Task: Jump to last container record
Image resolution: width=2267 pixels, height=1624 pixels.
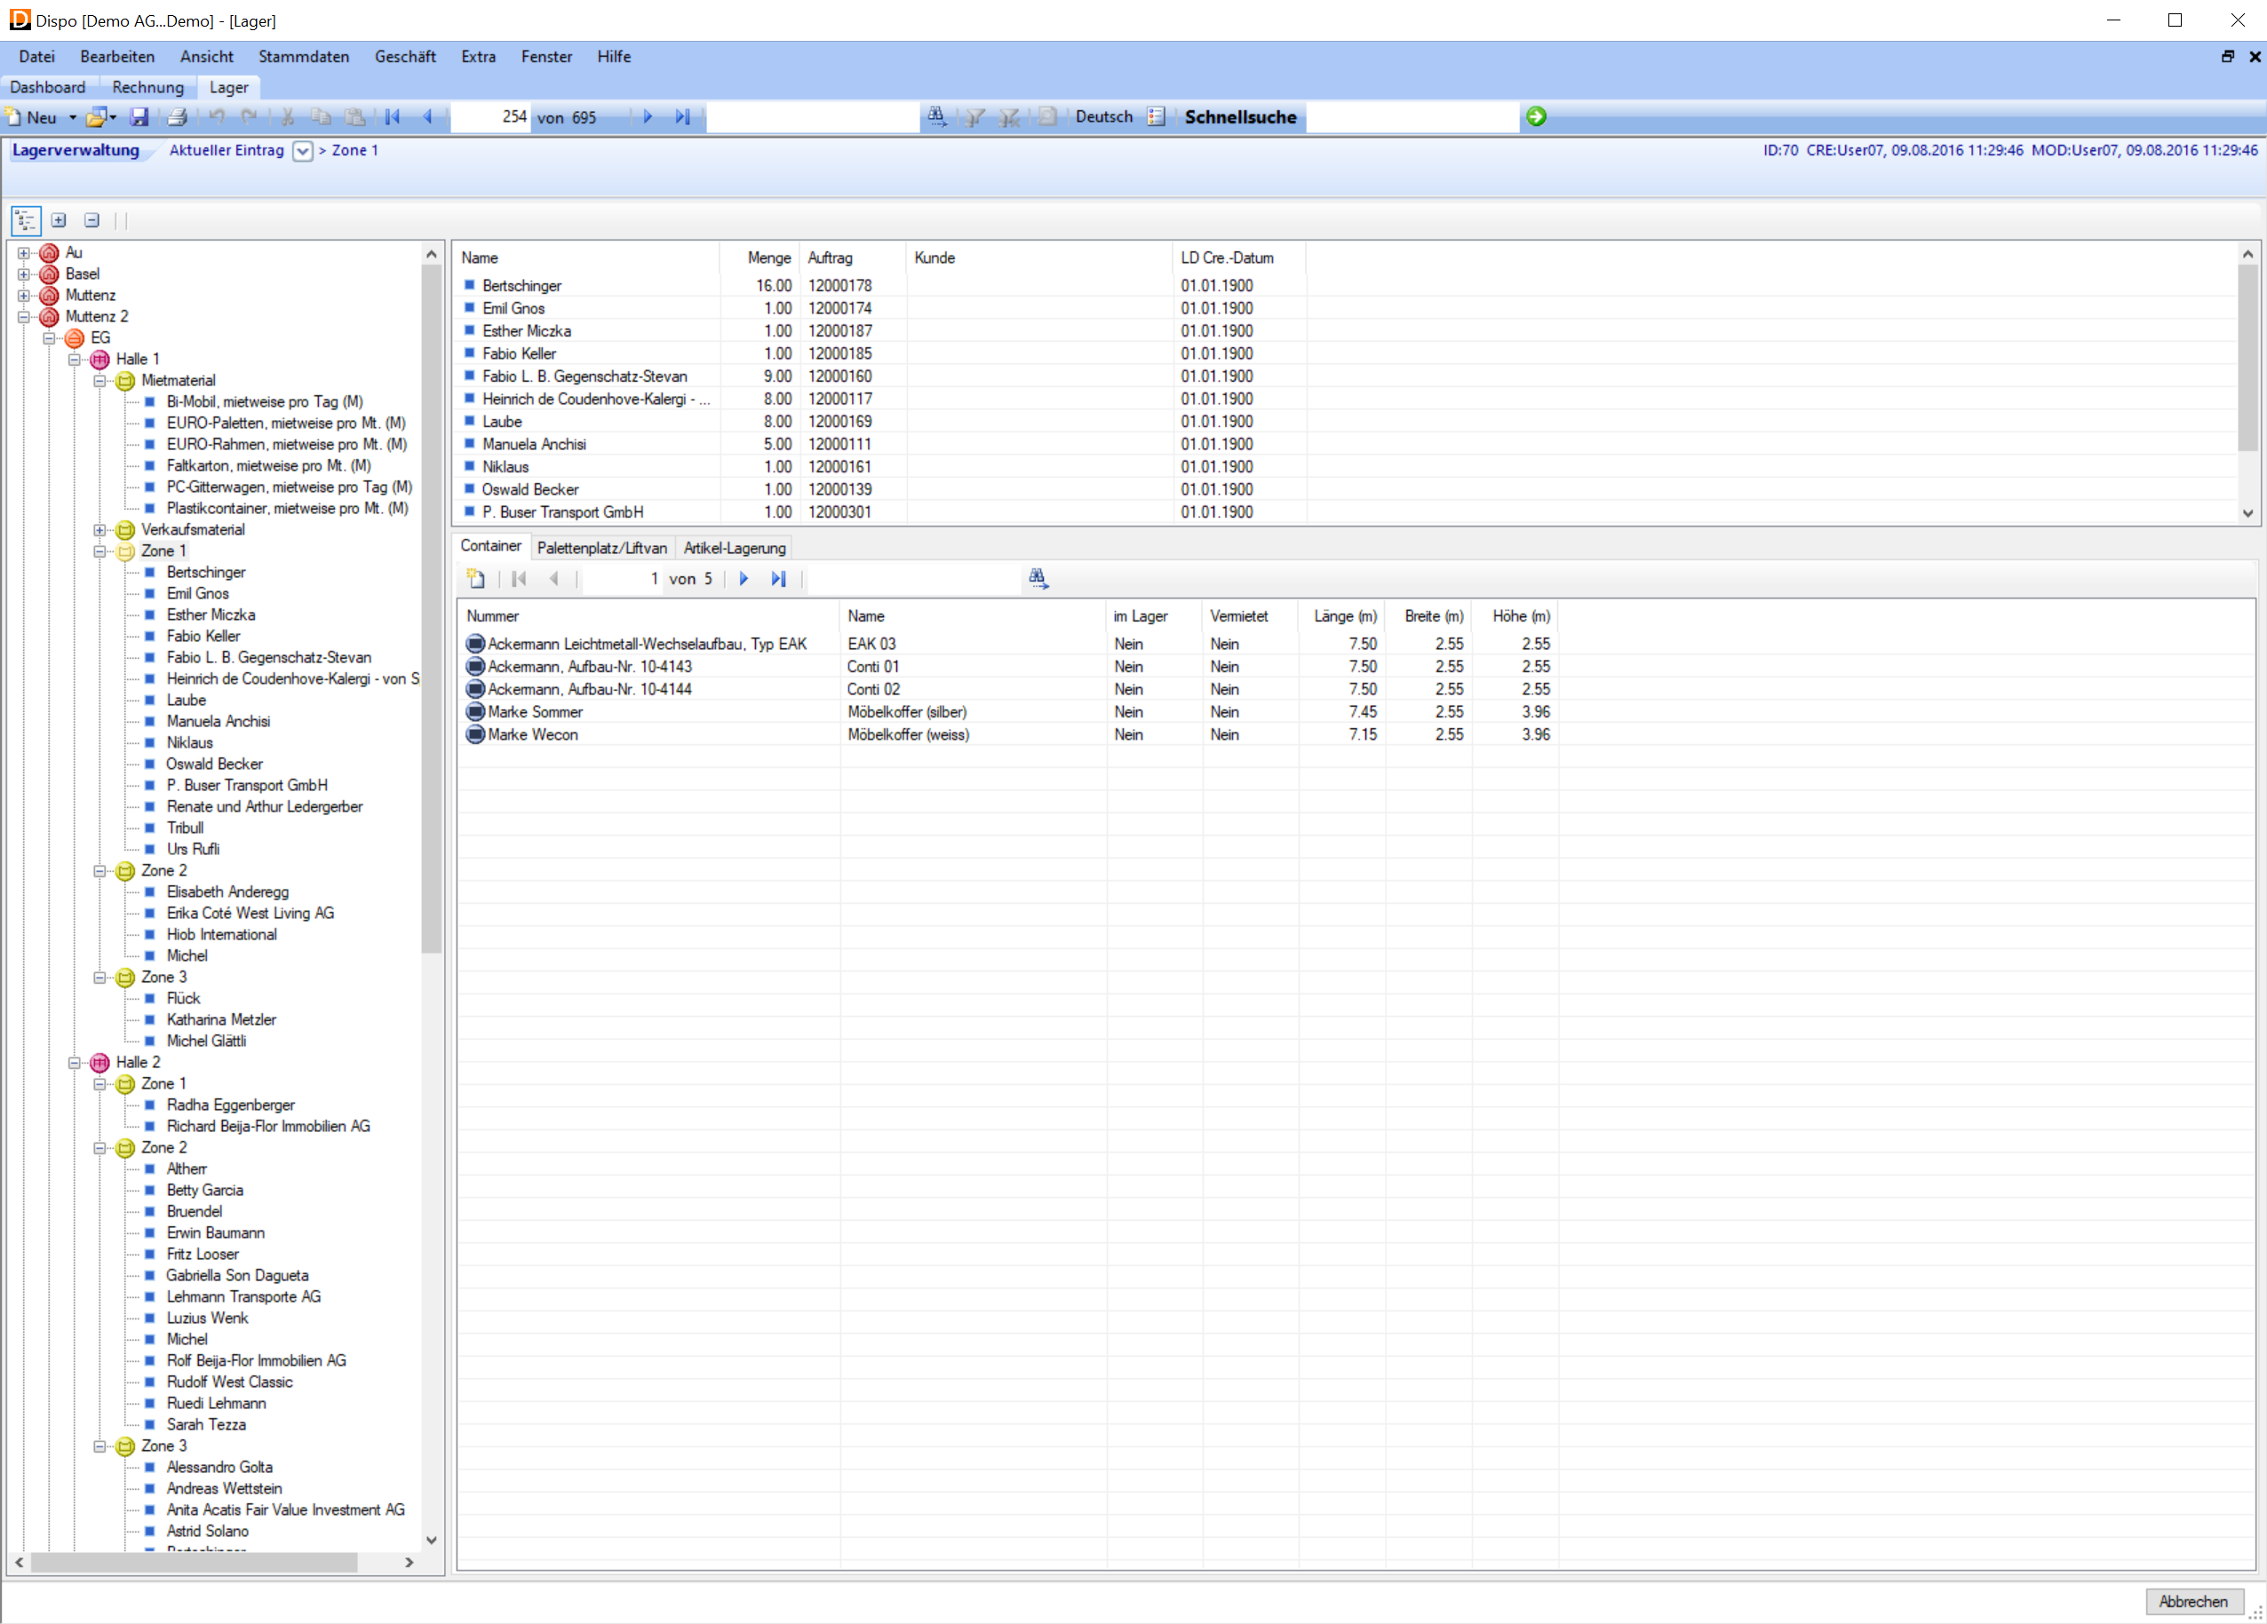Action: tap(779, 579)
